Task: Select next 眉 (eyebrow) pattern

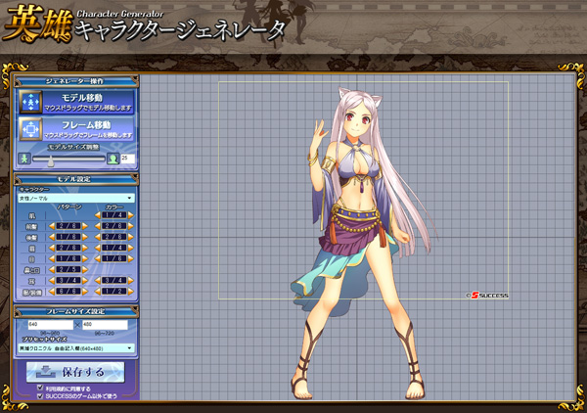Action: [85, 248]
